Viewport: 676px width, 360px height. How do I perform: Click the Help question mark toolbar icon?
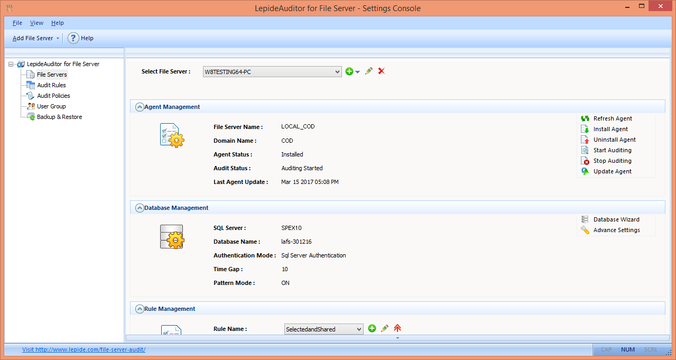tap(73, 38)
